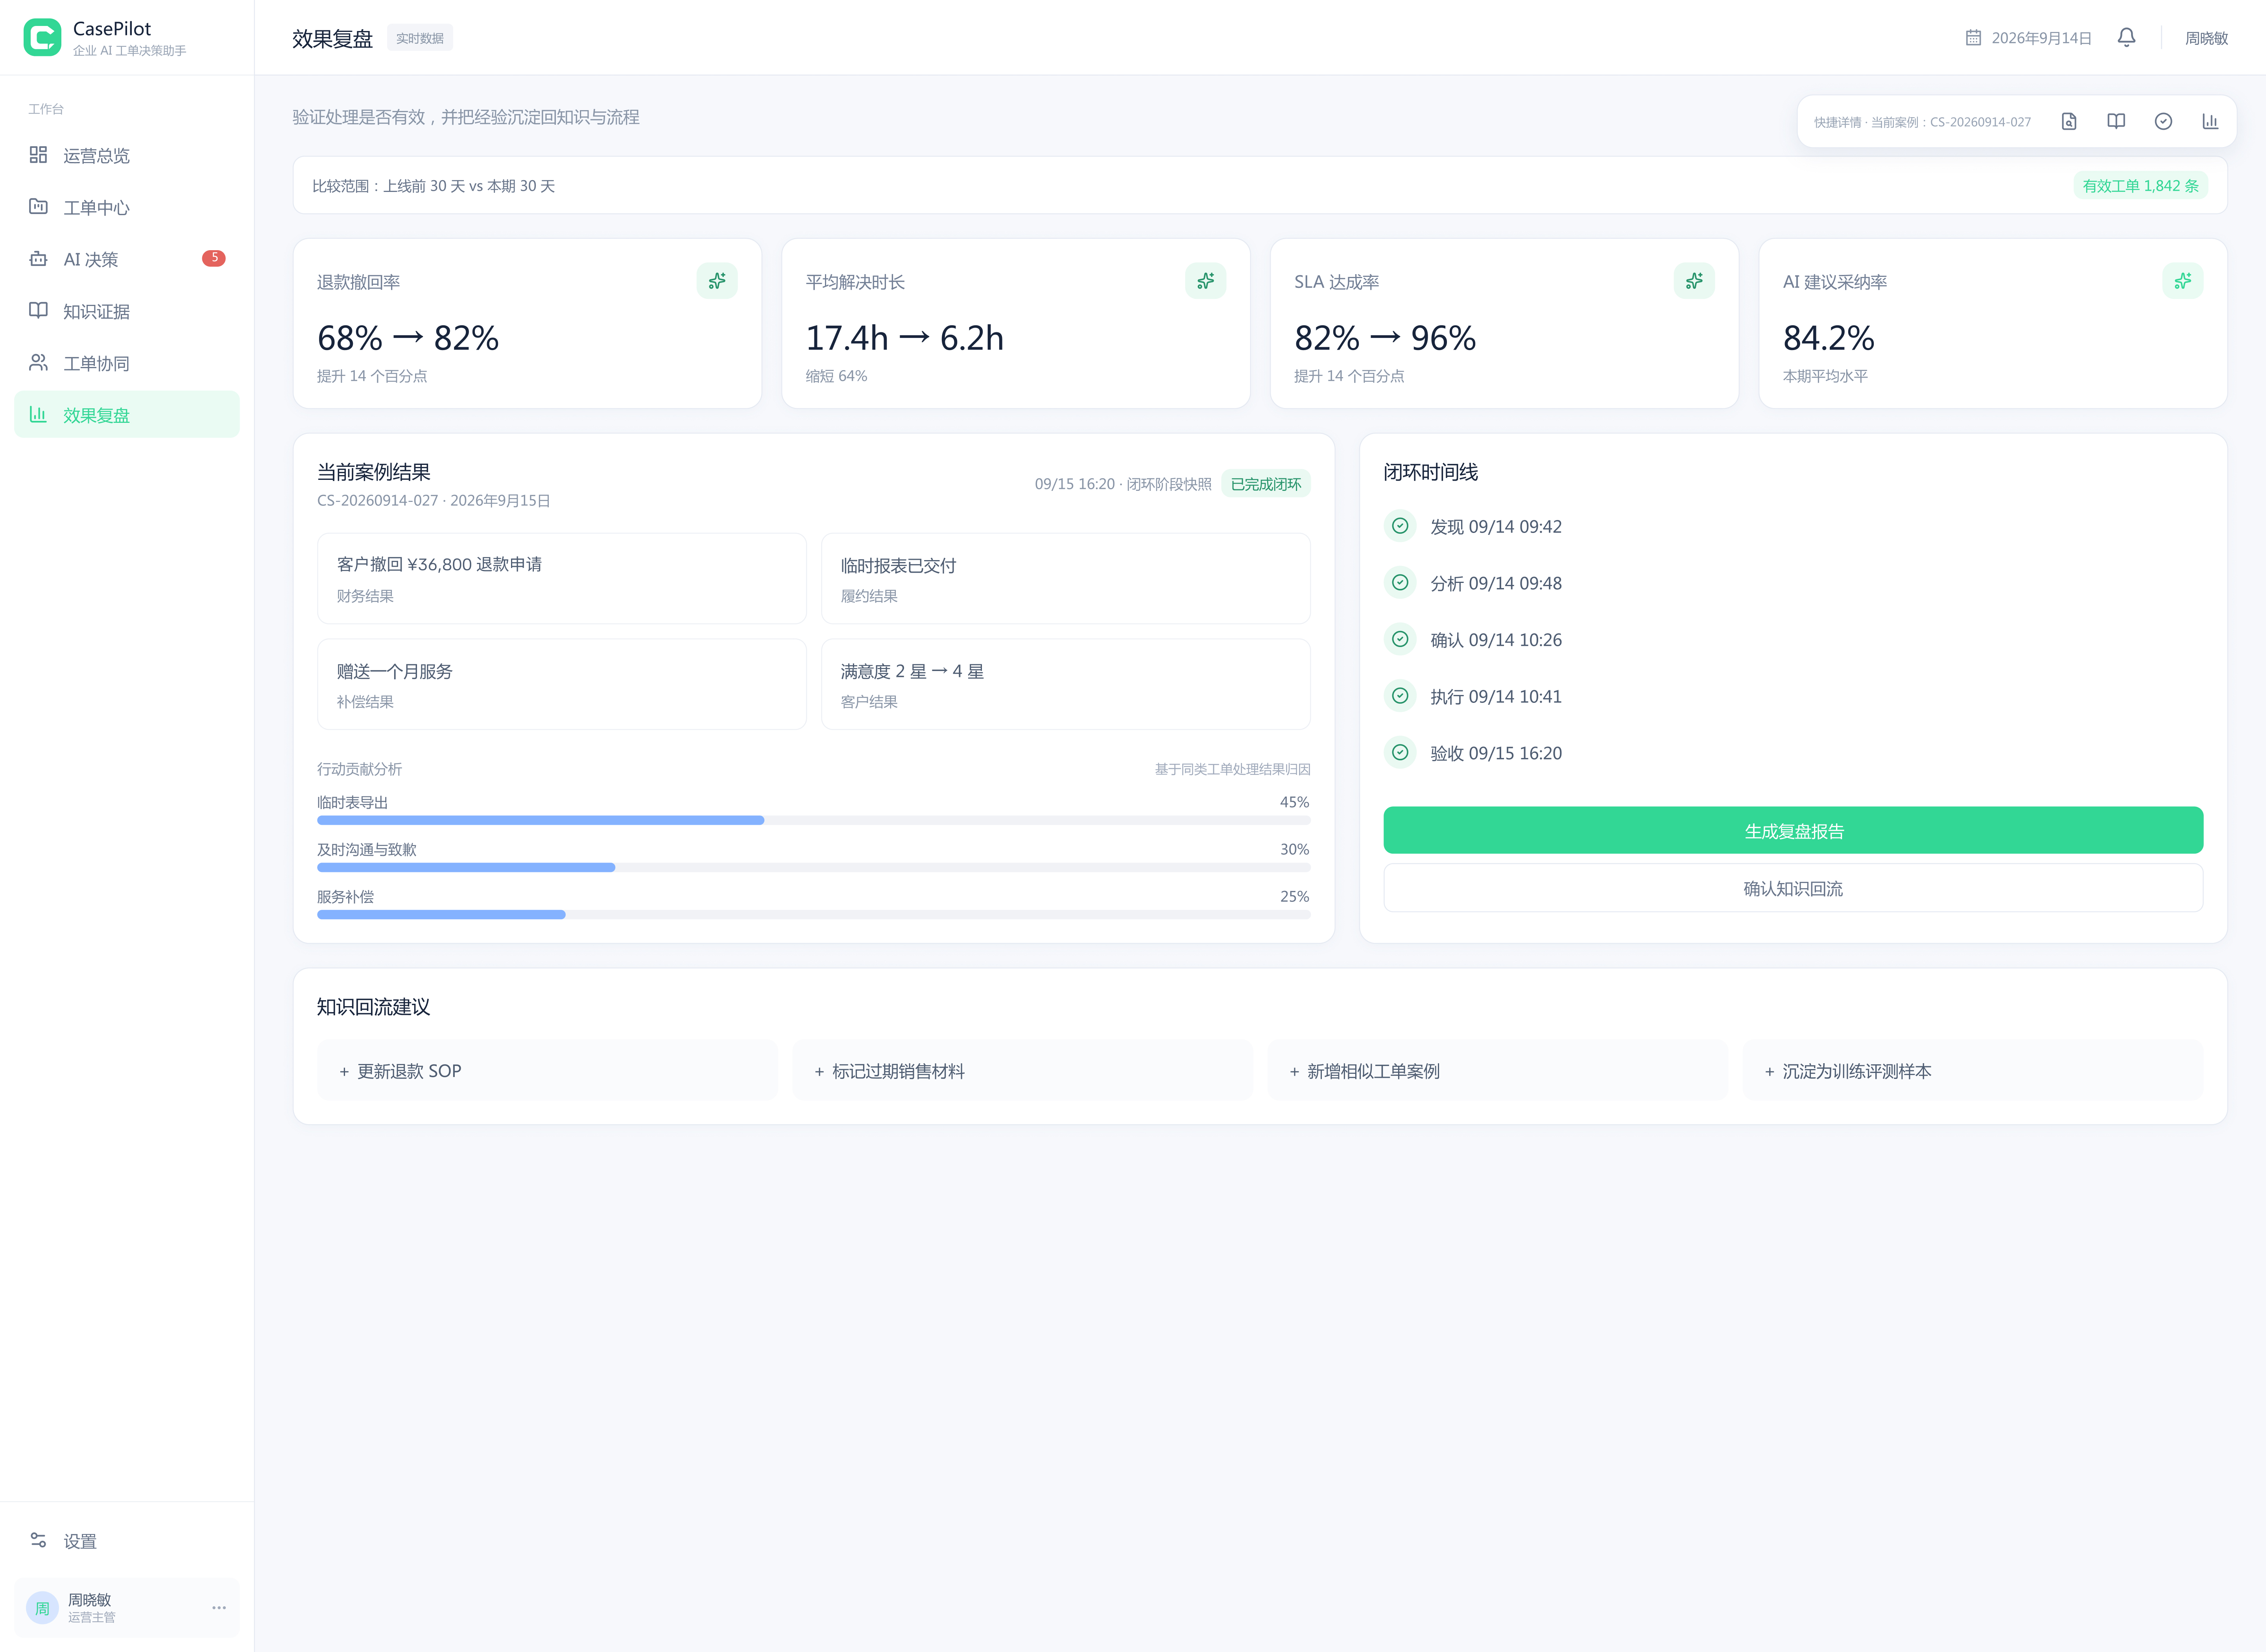Image resolution: width=2266 pixels, height=1652 pixels.
Task: Click the 临时表导出 45% progress bar
Action: (x=813, y=820)
